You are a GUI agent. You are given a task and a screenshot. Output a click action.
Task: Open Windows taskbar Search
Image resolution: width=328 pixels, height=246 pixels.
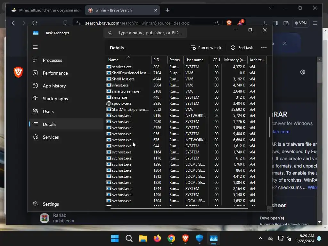coord(129,238)
